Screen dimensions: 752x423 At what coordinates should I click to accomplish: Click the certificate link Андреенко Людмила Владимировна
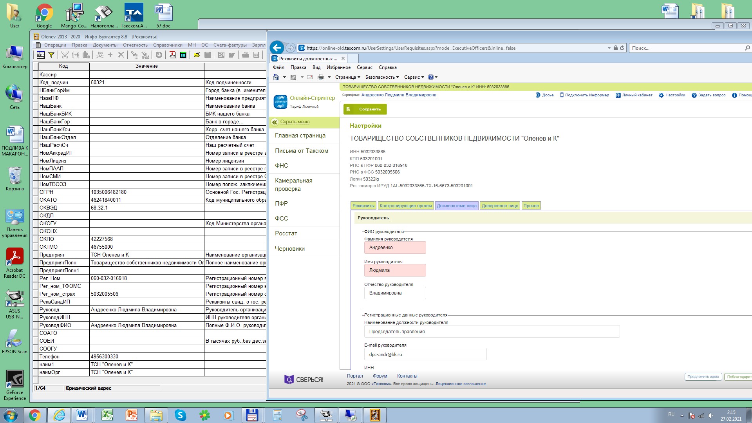(x=399, y=95)
